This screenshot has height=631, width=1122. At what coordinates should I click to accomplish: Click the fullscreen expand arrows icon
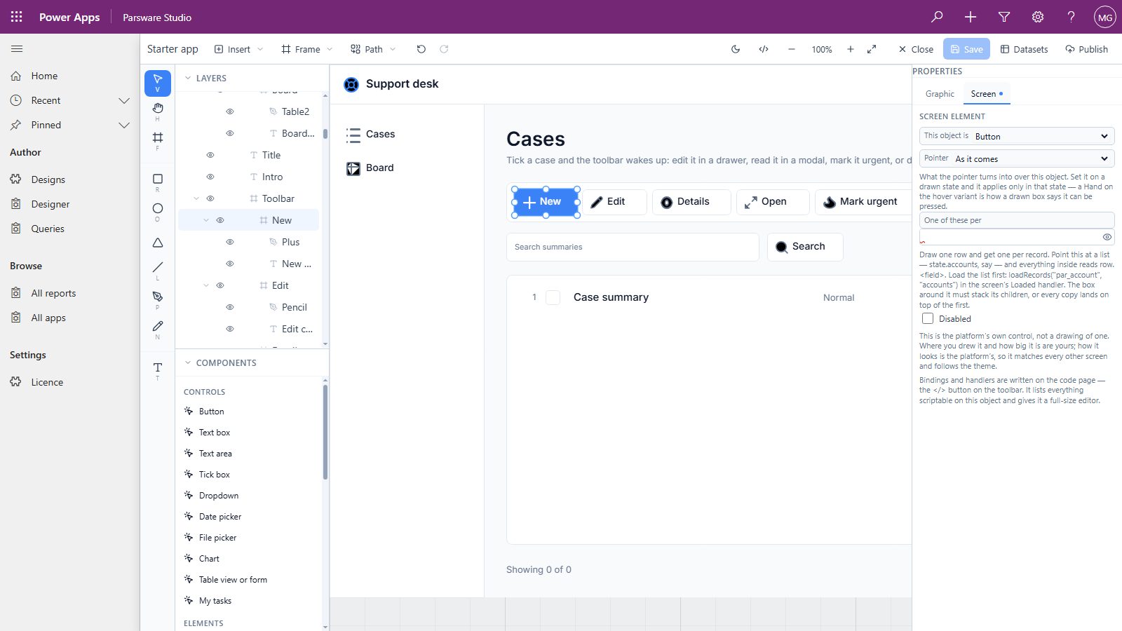coord(872,49)
